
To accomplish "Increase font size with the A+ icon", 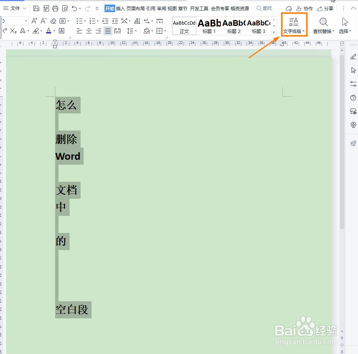I will tap(34, 21).
